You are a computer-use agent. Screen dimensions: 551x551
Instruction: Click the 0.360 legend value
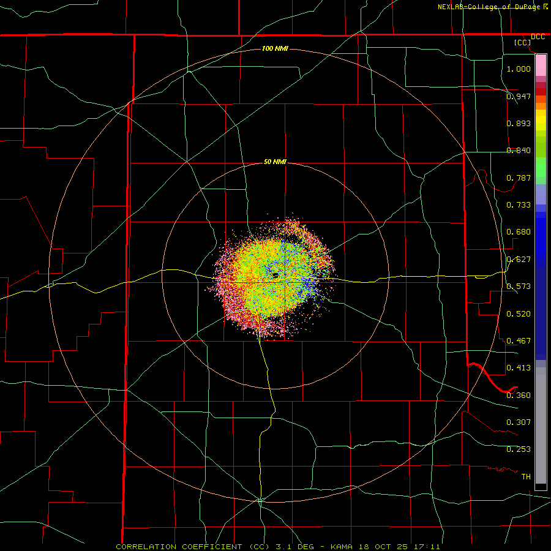click(x=519, y=395)
